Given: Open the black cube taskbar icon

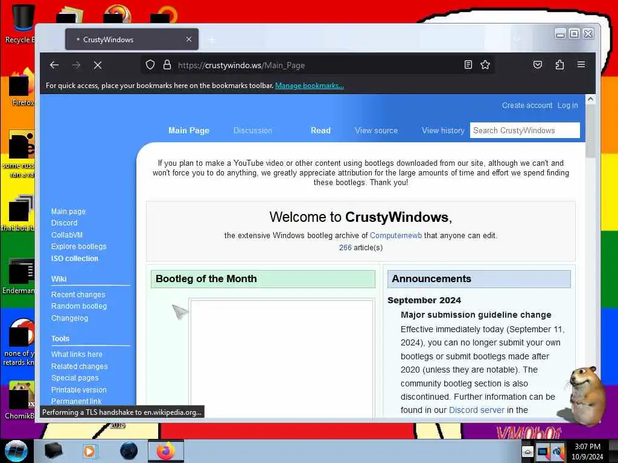Looking at the screenshot, I should pyautogui.click(x=53, y=451).
